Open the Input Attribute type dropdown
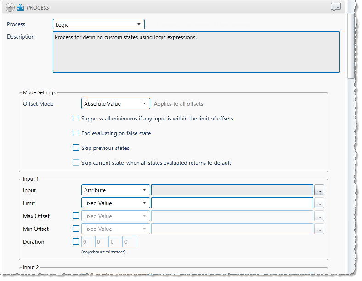 [x=116, y=190]
